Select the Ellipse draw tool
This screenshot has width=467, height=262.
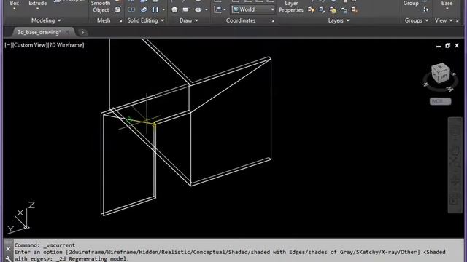click(x=198, y=9)
